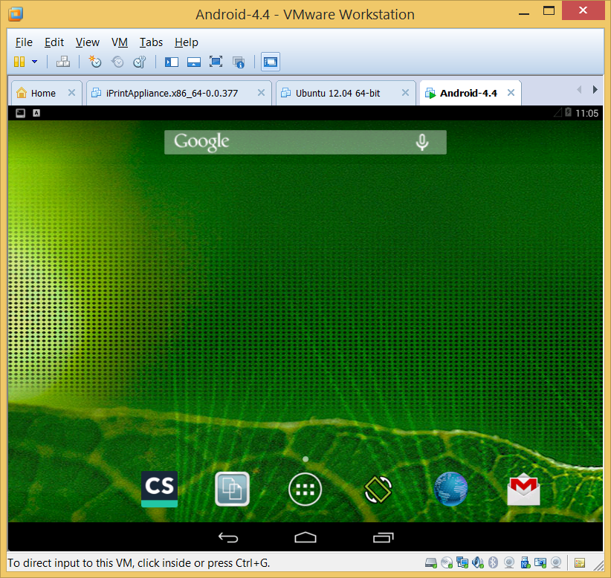Open the View menu
Screen dimensions: 611x578
pyautogui.click(x=87, y=42)
